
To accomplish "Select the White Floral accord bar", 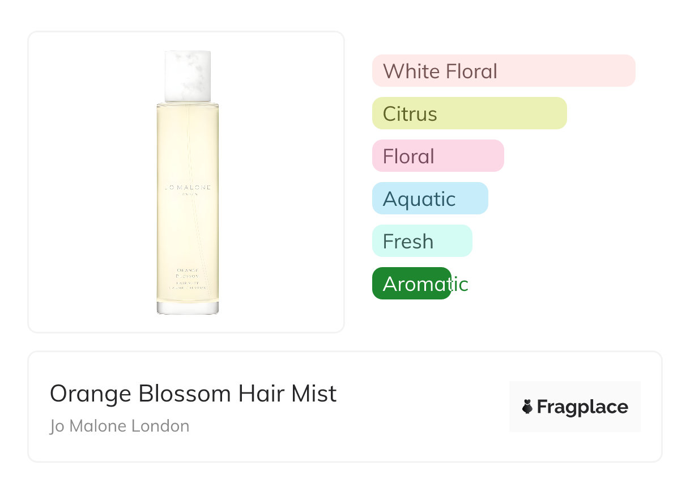I will point(503,71).
